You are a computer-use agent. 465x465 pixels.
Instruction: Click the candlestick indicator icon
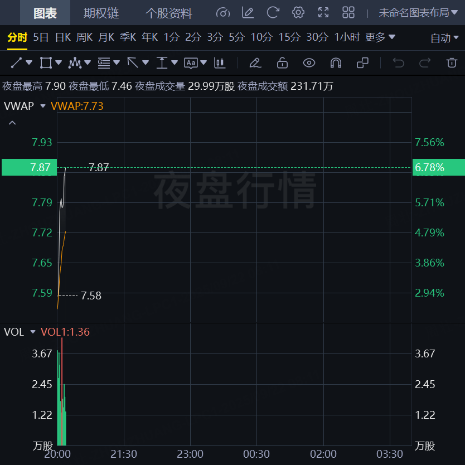click(220, 62)
